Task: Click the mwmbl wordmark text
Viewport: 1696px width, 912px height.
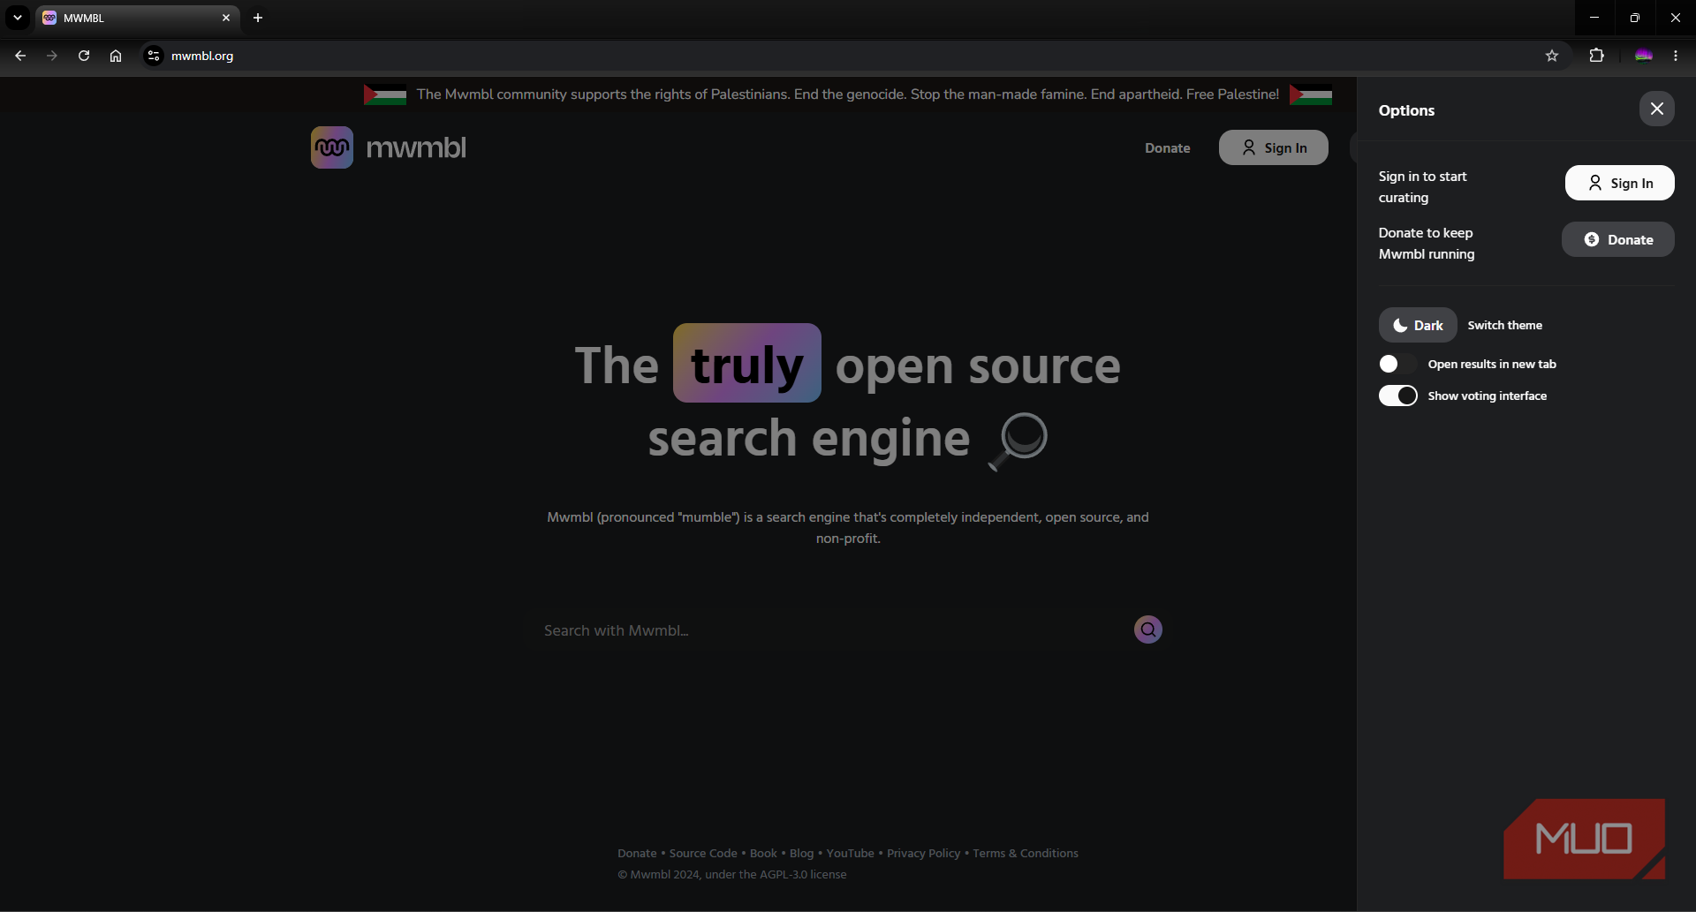Action: (x=416, y=147)
